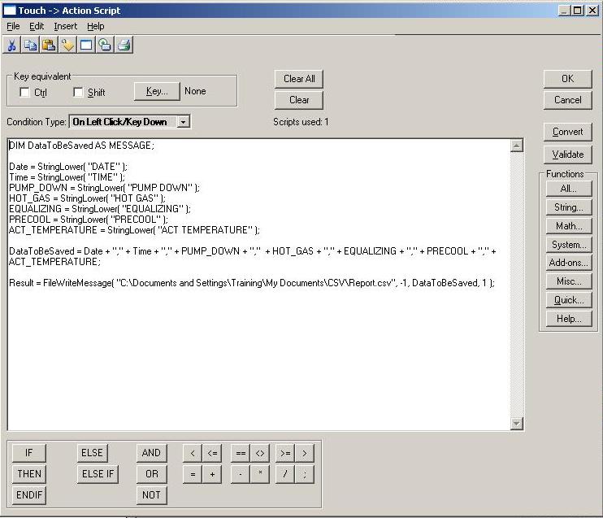Insert the IF keyword
This screenshot has width=603, height=518.
[28, 453]
